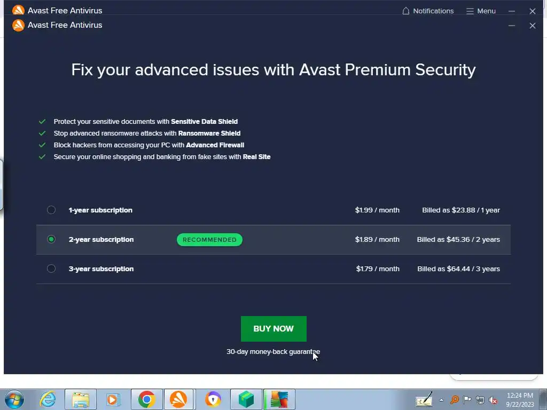The height and width of the screenshot is (410, 547).
Task: Click the muted volume tray icon
Action: (494, 400)
